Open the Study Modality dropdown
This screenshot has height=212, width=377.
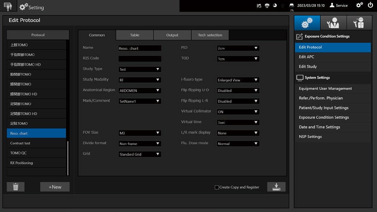click(140, 80)
